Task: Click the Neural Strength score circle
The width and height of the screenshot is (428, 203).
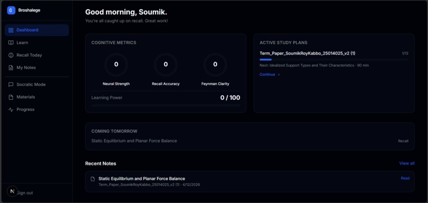Action: [116, 65]
